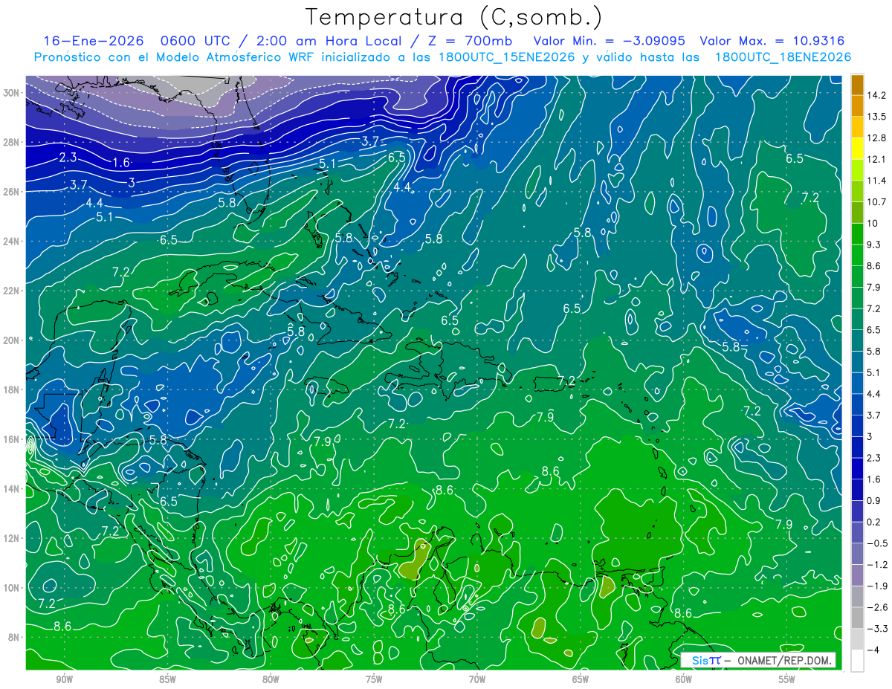892x689 pixels.
Task: Click longitude axis label "70W"
Action: click(x=477, y=679)
